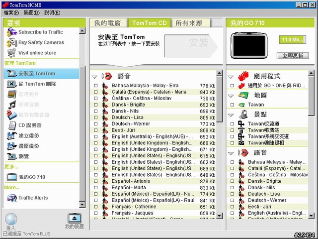
Task: Click the device panel scrollbar thumb
Action: tap(312, 96)
